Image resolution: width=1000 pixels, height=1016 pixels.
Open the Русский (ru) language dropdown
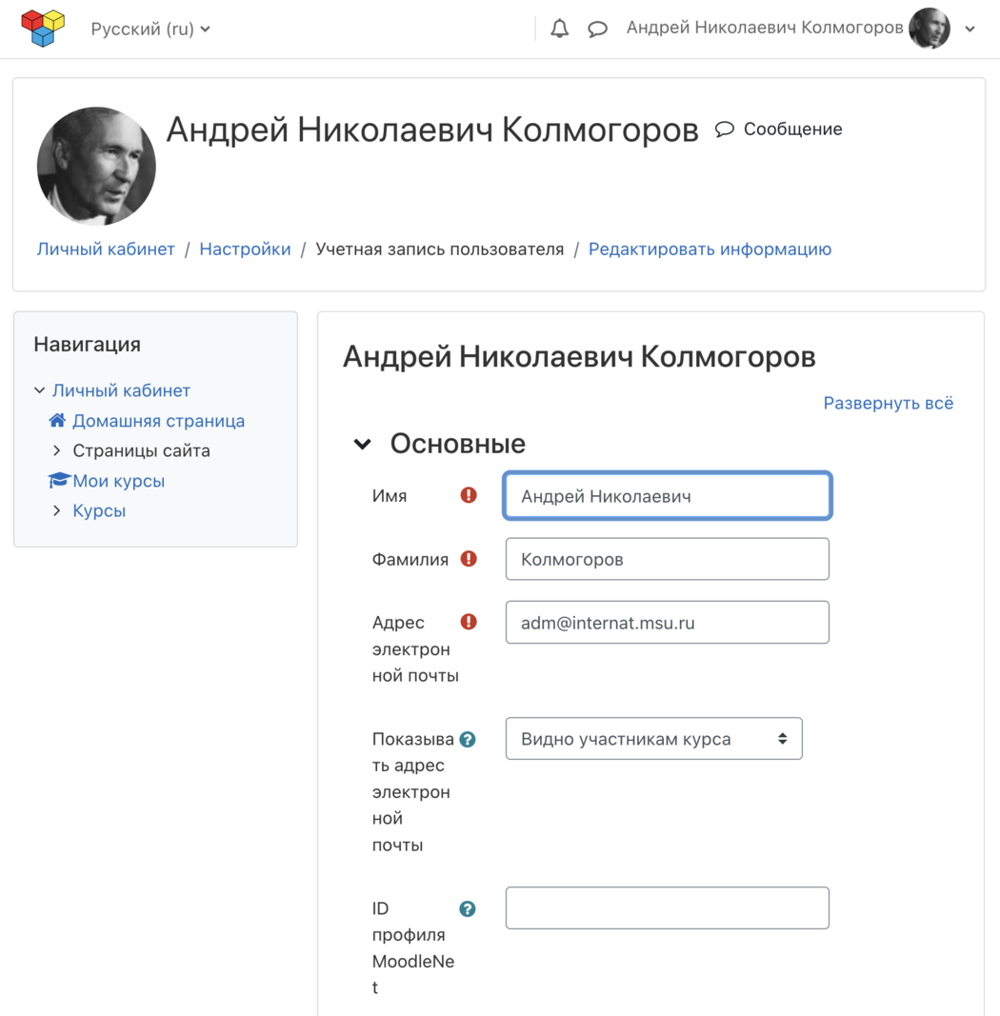click(x=150, y=30)
